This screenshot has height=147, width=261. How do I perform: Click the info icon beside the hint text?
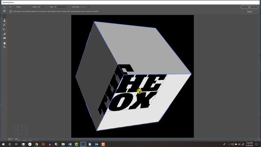click(x=11, y=11)
